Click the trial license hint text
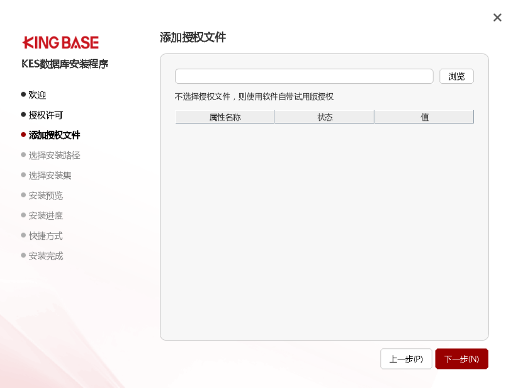513x388 pixels. click(254, 97)
